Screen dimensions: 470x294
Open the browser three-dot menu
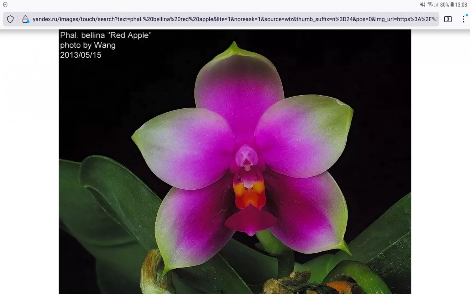[463, 19]
